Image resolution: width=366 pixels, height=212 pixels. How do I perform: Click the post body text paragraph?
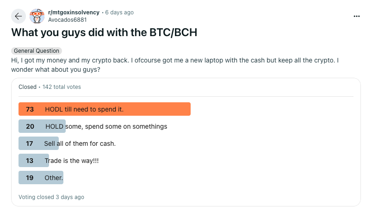point(175,65)
